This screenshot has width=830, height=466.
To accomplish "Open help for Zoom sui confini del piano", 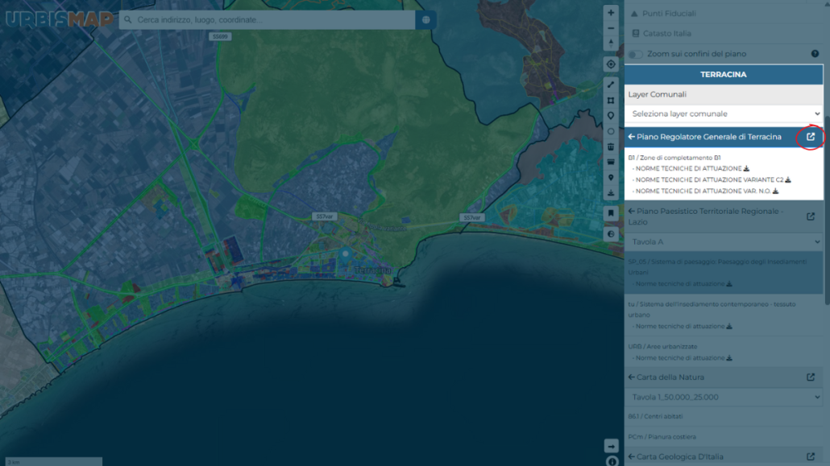I will click(x=815, y=54).
